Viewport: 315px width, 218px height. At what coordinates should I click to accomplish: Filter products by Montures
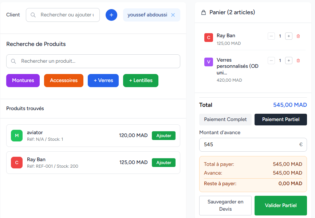click(23, 81)
